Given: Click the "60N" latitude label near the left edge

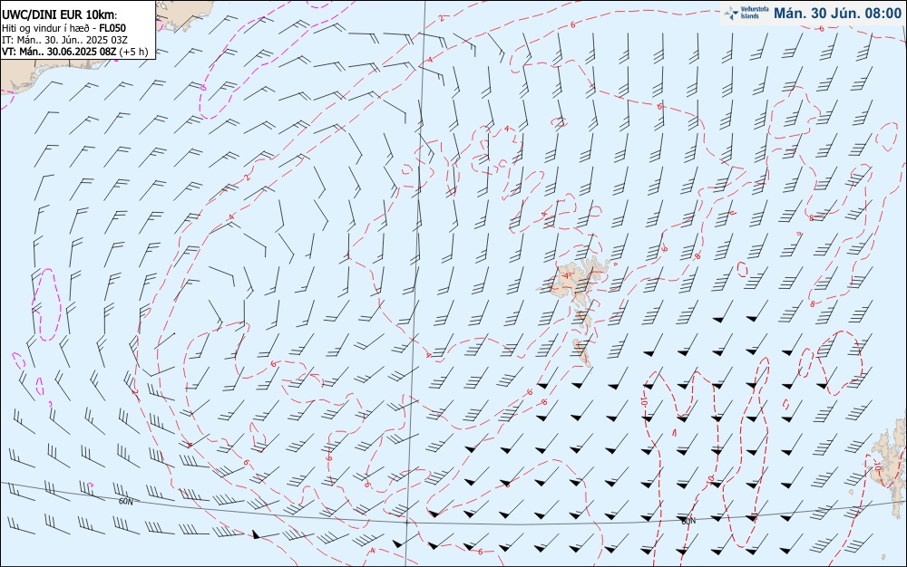Looking at the screenshot, I should pyautogui.click(x=125, y=502).
